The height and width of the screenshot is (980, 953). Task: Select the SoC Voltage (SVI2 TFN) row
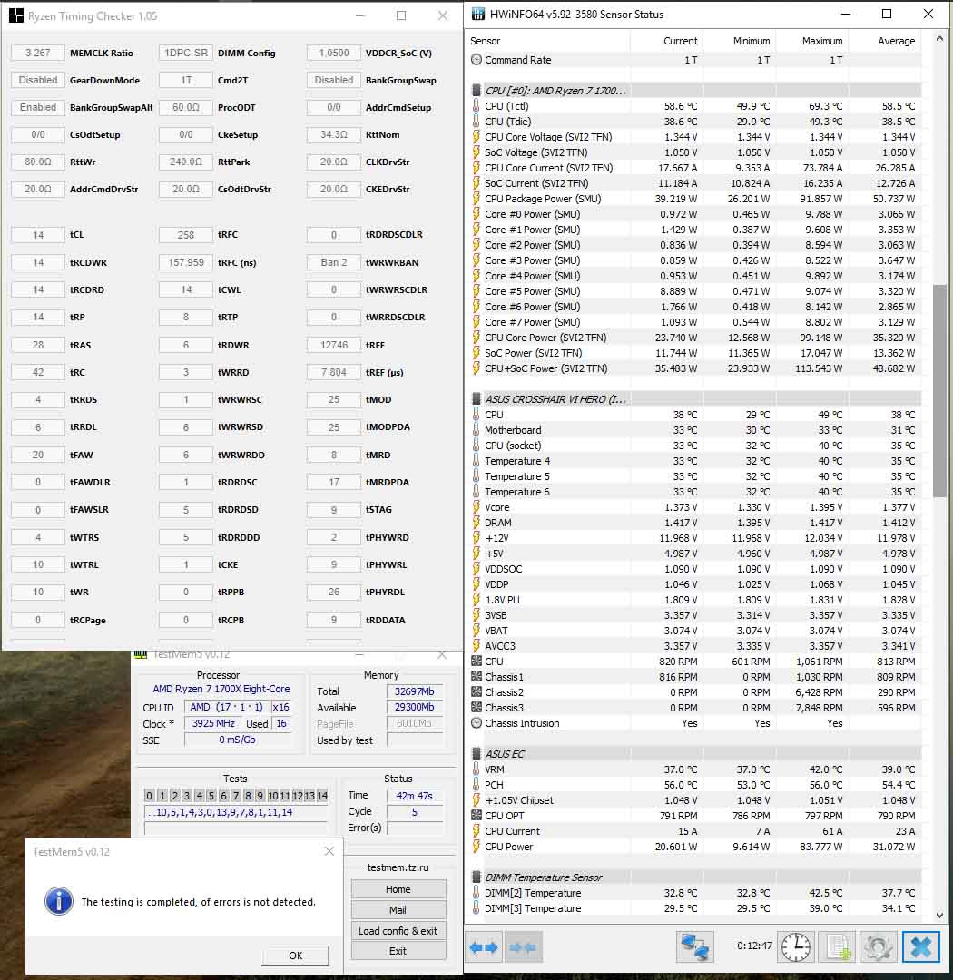(x=694, y=152)
